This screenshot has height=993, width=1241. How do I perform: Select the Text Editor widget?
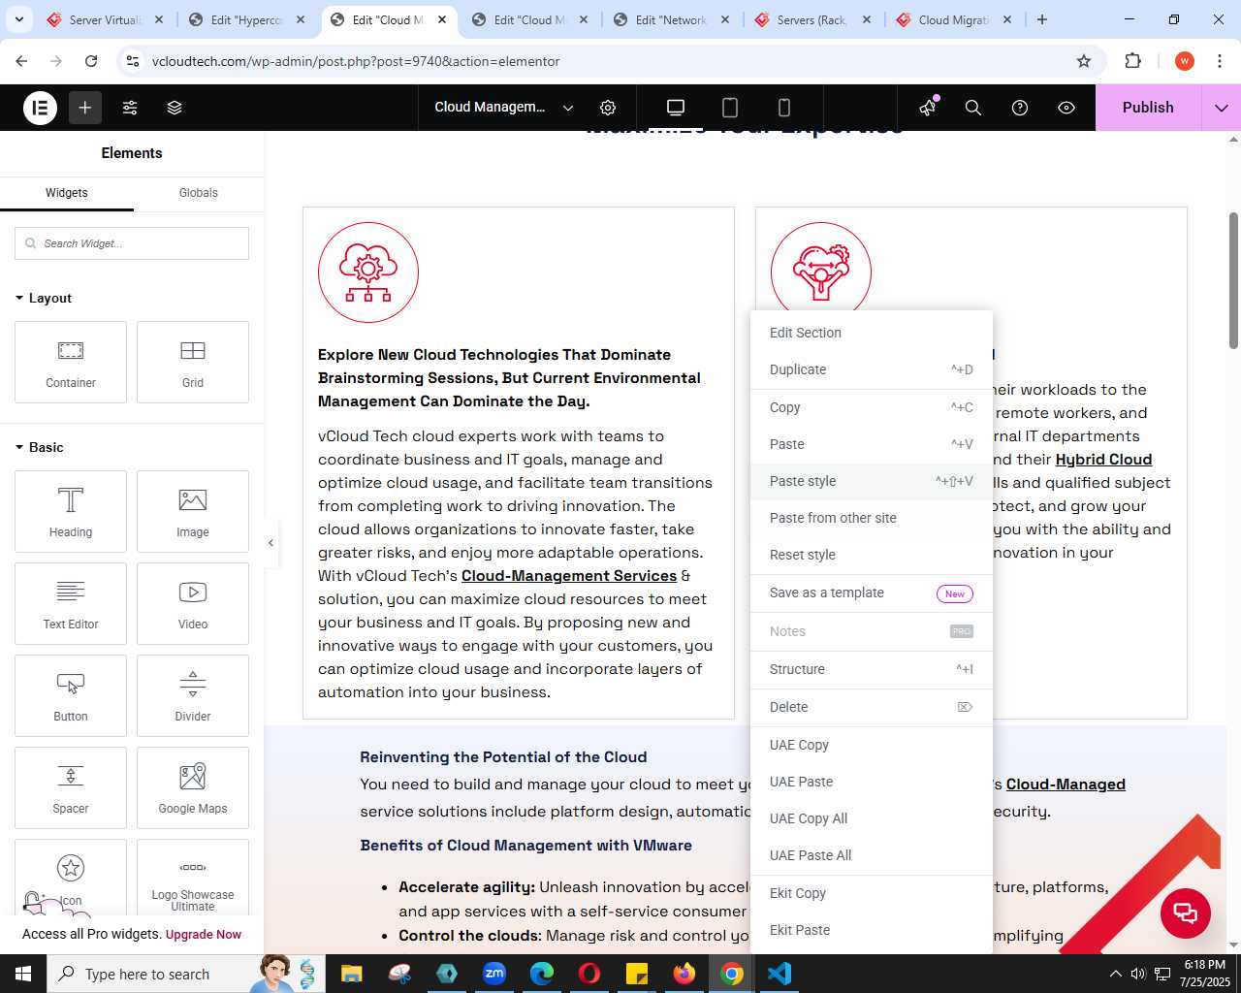click(71, 604)
